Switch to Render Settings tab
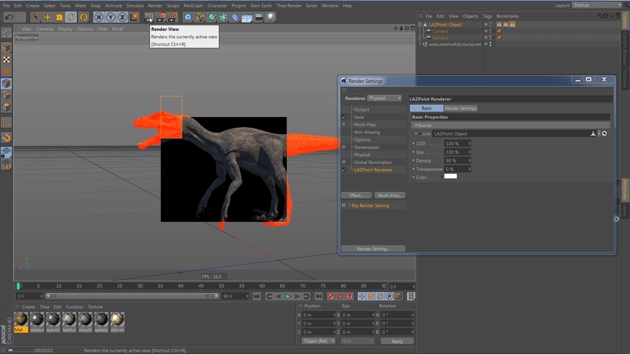The image size is (630, 354). (x=460, y=108)
